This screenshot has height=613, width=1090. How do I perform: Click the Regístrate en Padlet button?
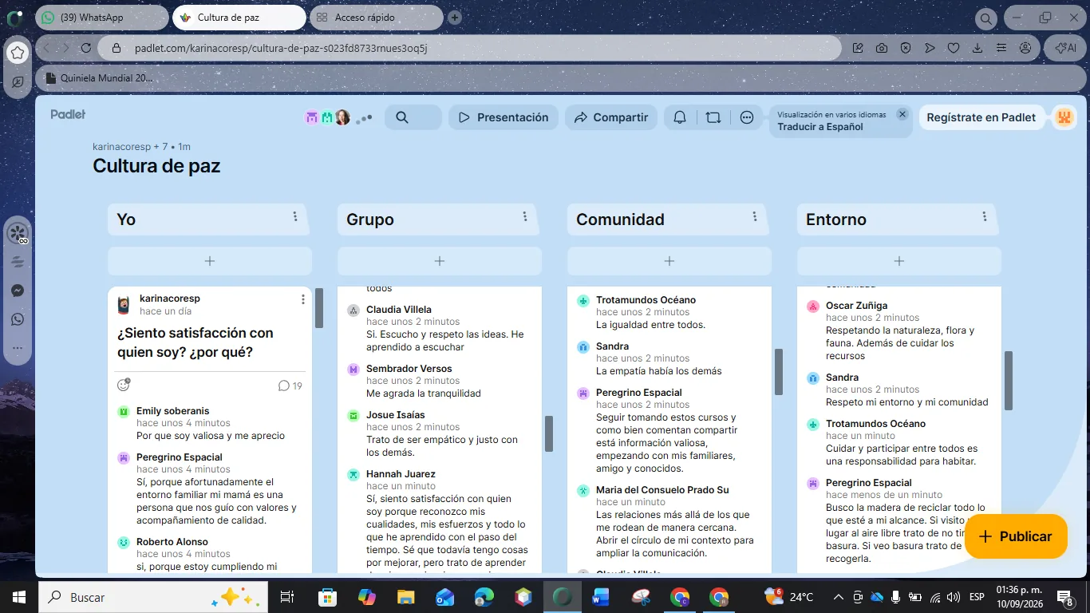pyautogui.click(x=981, y=117)
